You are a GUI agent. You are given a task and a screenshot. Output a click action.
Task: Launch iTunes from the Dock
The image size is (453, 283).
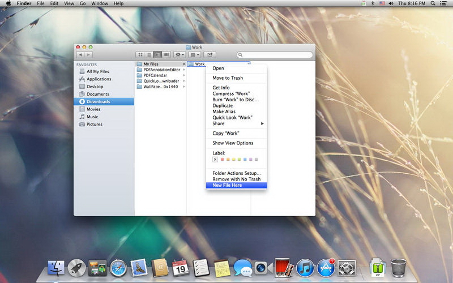[x=305, y=267]
